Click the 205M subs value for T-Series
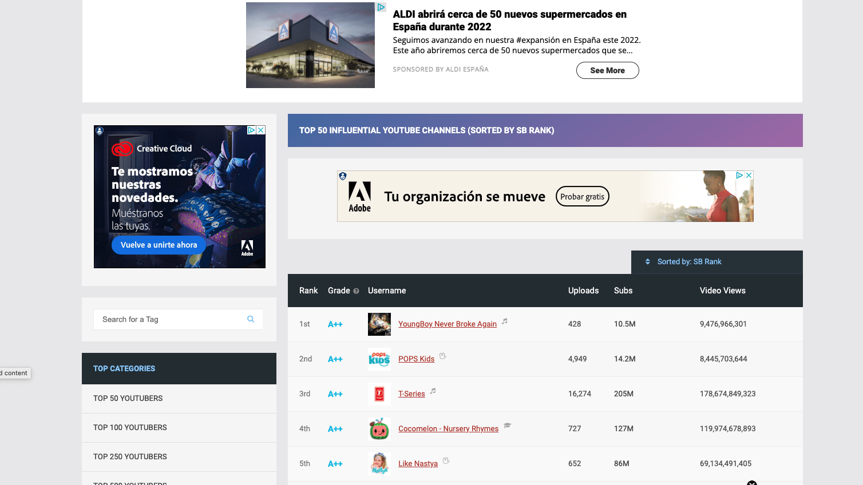The height and width of the screenshot is (485, 863). point(624,394)
